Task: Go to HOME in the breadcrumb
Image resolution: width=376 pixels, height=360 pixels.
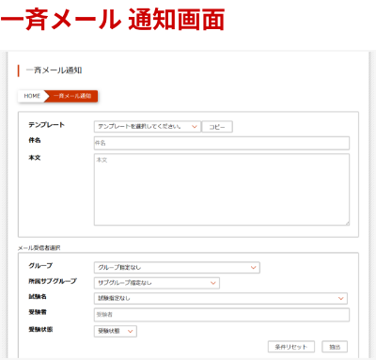Action: point(32,96)
